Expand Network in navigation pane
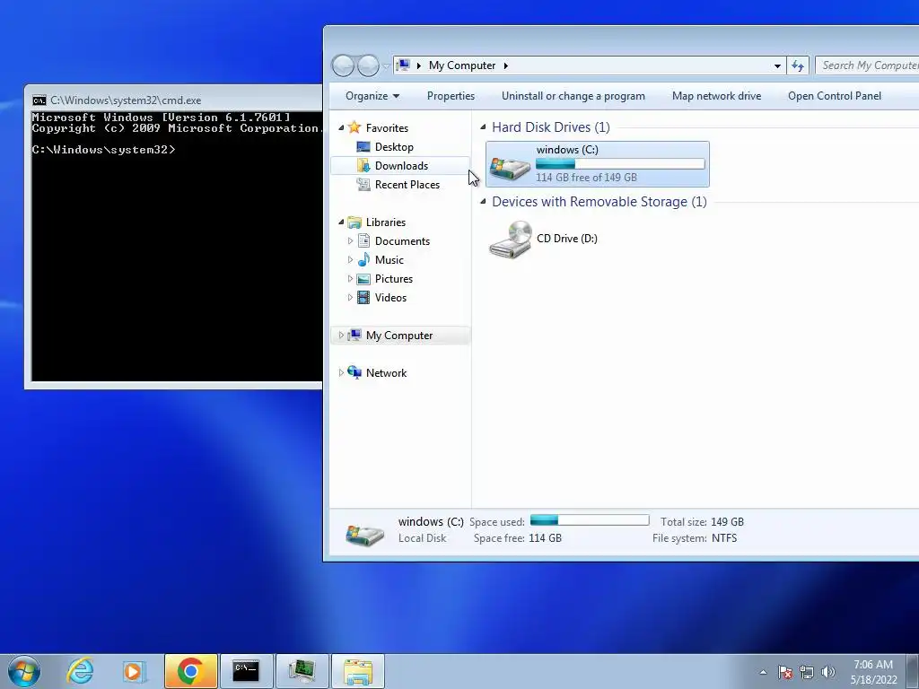 341,372
